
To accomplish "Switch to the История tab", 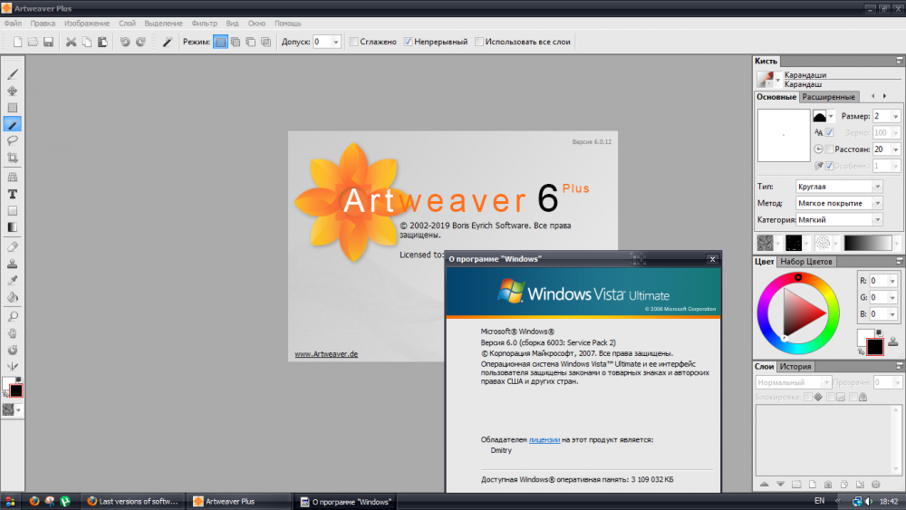I will (796, 367).
